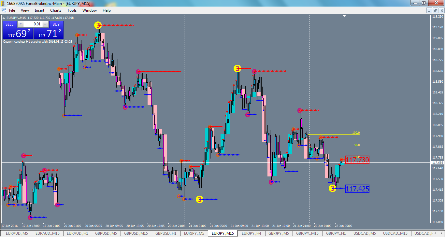
Task: Click the yellow 3 circle at the chart's highest peak
Action: click(x=98, y=24)
